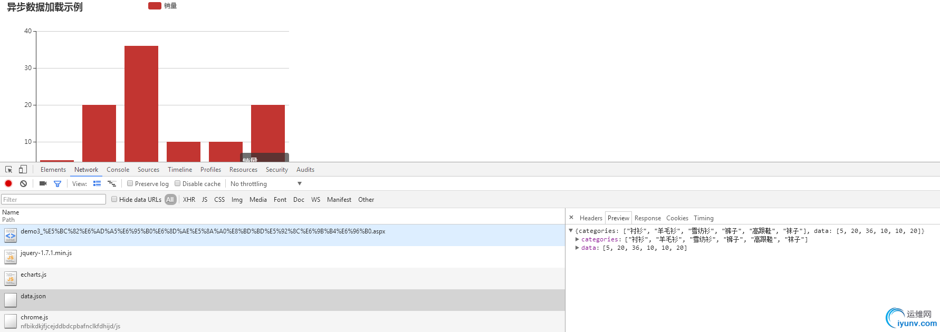Viewport: 940px width, 332px height.
Task: Select the demo3 aspx request row
Action: pyautogui.click(x=282, y=235)
